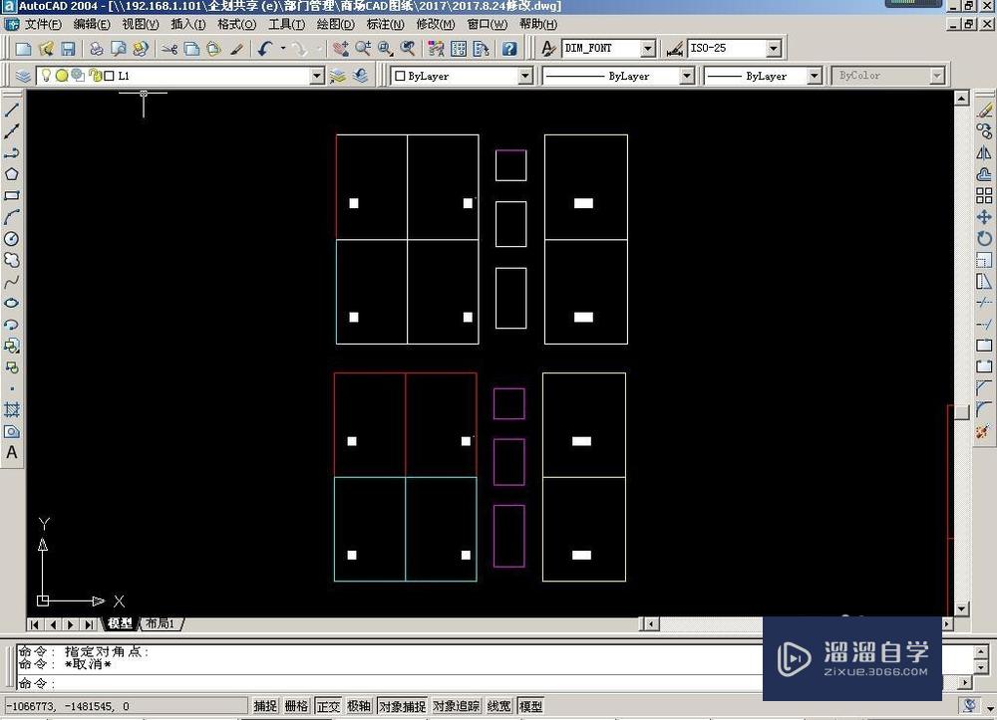
Task: Select the Spline tool
Action: [x=11, y=282]
